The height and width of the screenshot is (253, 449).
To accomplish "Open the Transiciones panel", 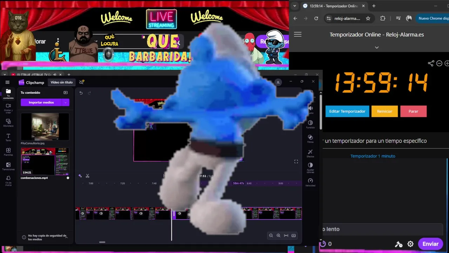I will (x=8, y=167).
